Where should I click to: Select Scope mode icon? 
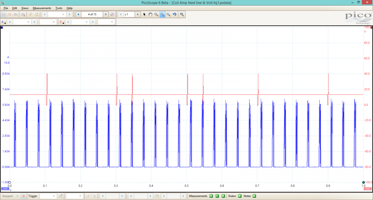pyautogui.click(x=4, y=14)
